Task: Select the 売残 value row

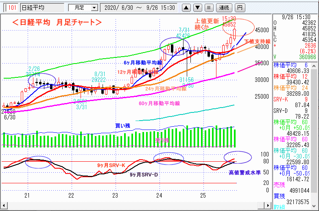Action: pyautogui.click(x=295, y=187)
